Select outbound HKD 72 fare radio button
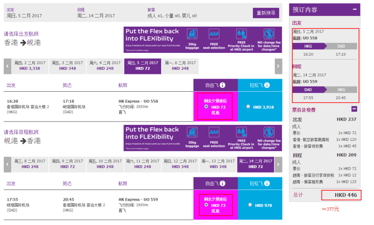The width and height of the screenshot is (374, 225). click(x=206, y=107)
